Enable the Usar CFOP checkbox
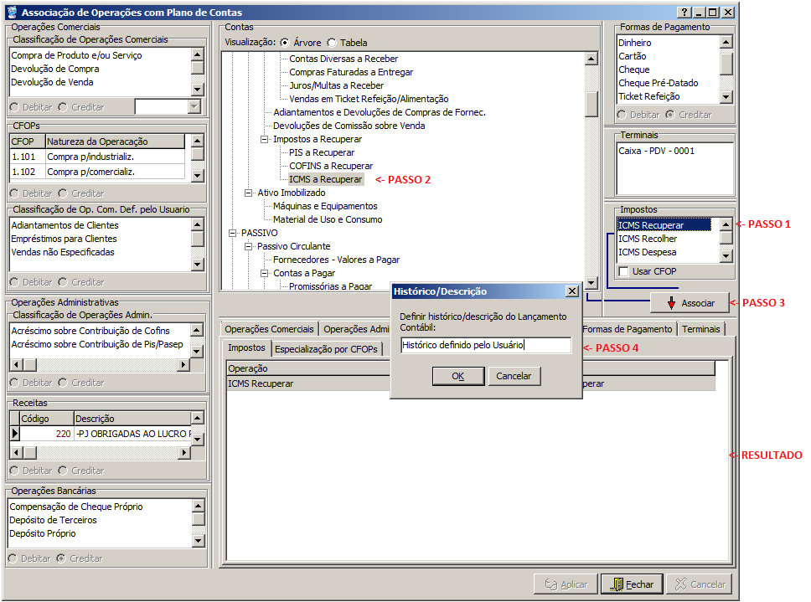 click(x=623, y=272)
